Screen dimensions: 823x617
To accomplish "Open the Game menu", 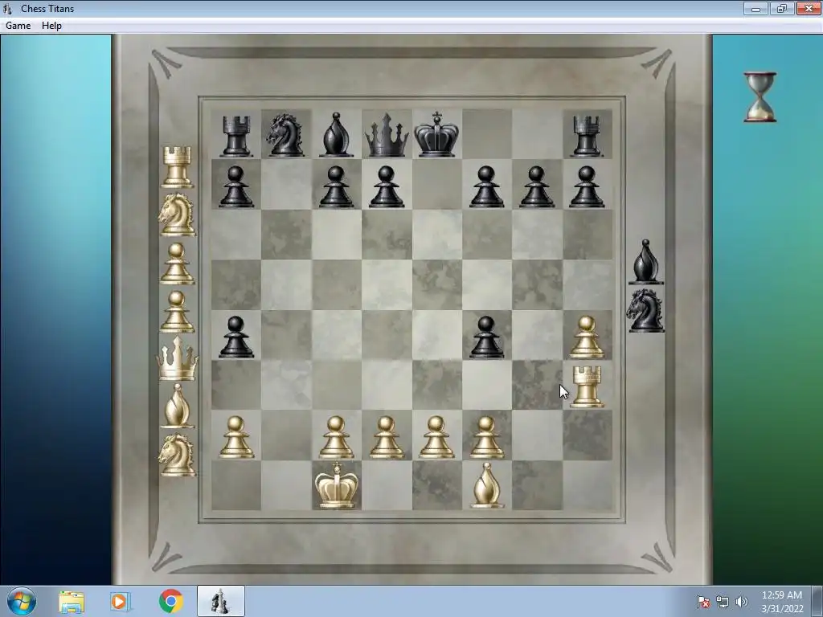I will (18, 26).
